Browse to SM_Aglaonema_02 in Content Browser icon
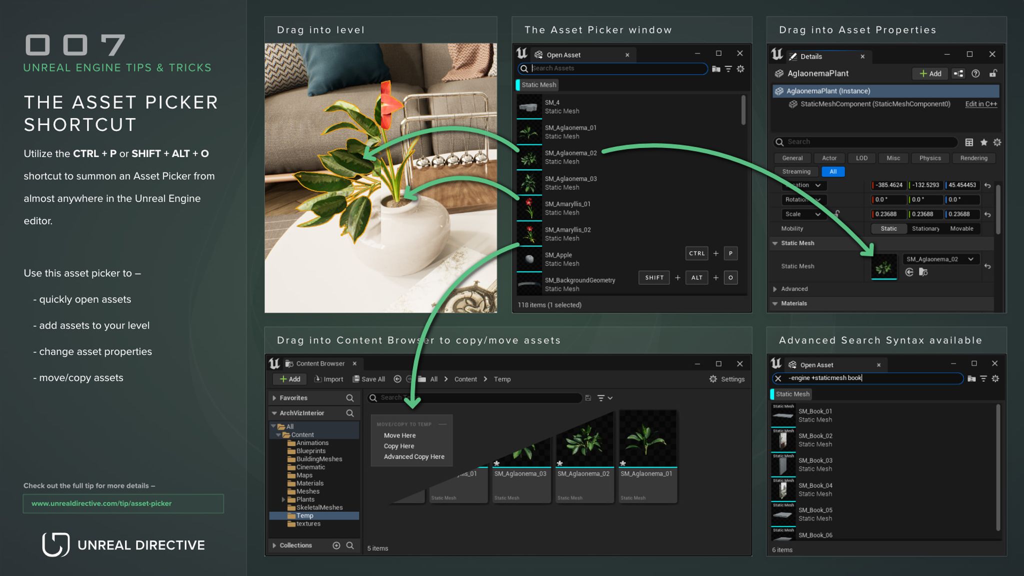 pyautogui.click(x=923, y=273)
